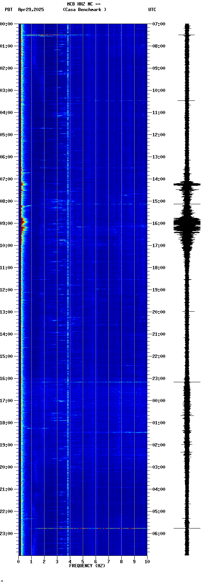The width and height of the screenshot is (203, 585).
Task: Click the frequency axis tick label 8
Action: [x=121, y=562]
